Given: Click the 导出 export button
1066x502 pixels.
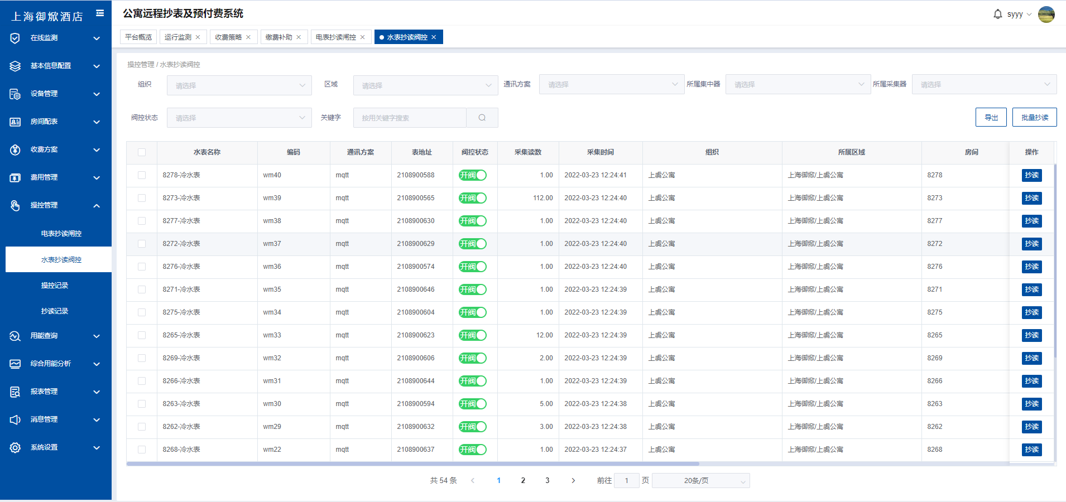Looking at the screenshot, I should coord(991,118).
